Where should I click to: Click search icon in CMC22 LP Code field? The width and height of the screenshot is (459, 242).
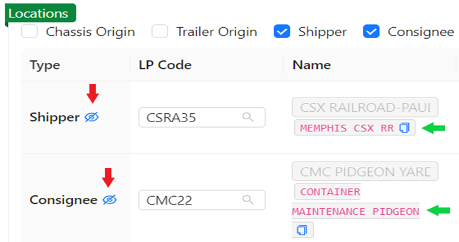[x=248, y=200]
